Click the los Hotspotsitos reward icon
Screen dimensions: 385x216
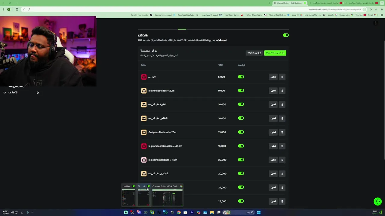point(144,91)
